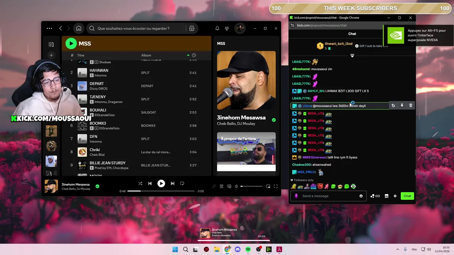
Task: Toggle saved checkmark in artist panel
Action: coord(273,120)
